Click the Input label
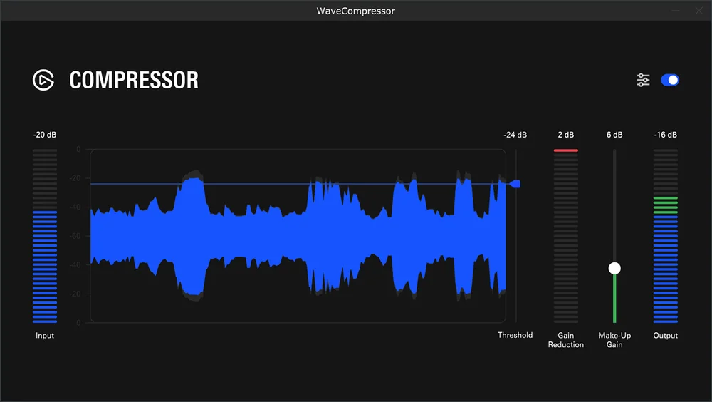 point(44,336)
